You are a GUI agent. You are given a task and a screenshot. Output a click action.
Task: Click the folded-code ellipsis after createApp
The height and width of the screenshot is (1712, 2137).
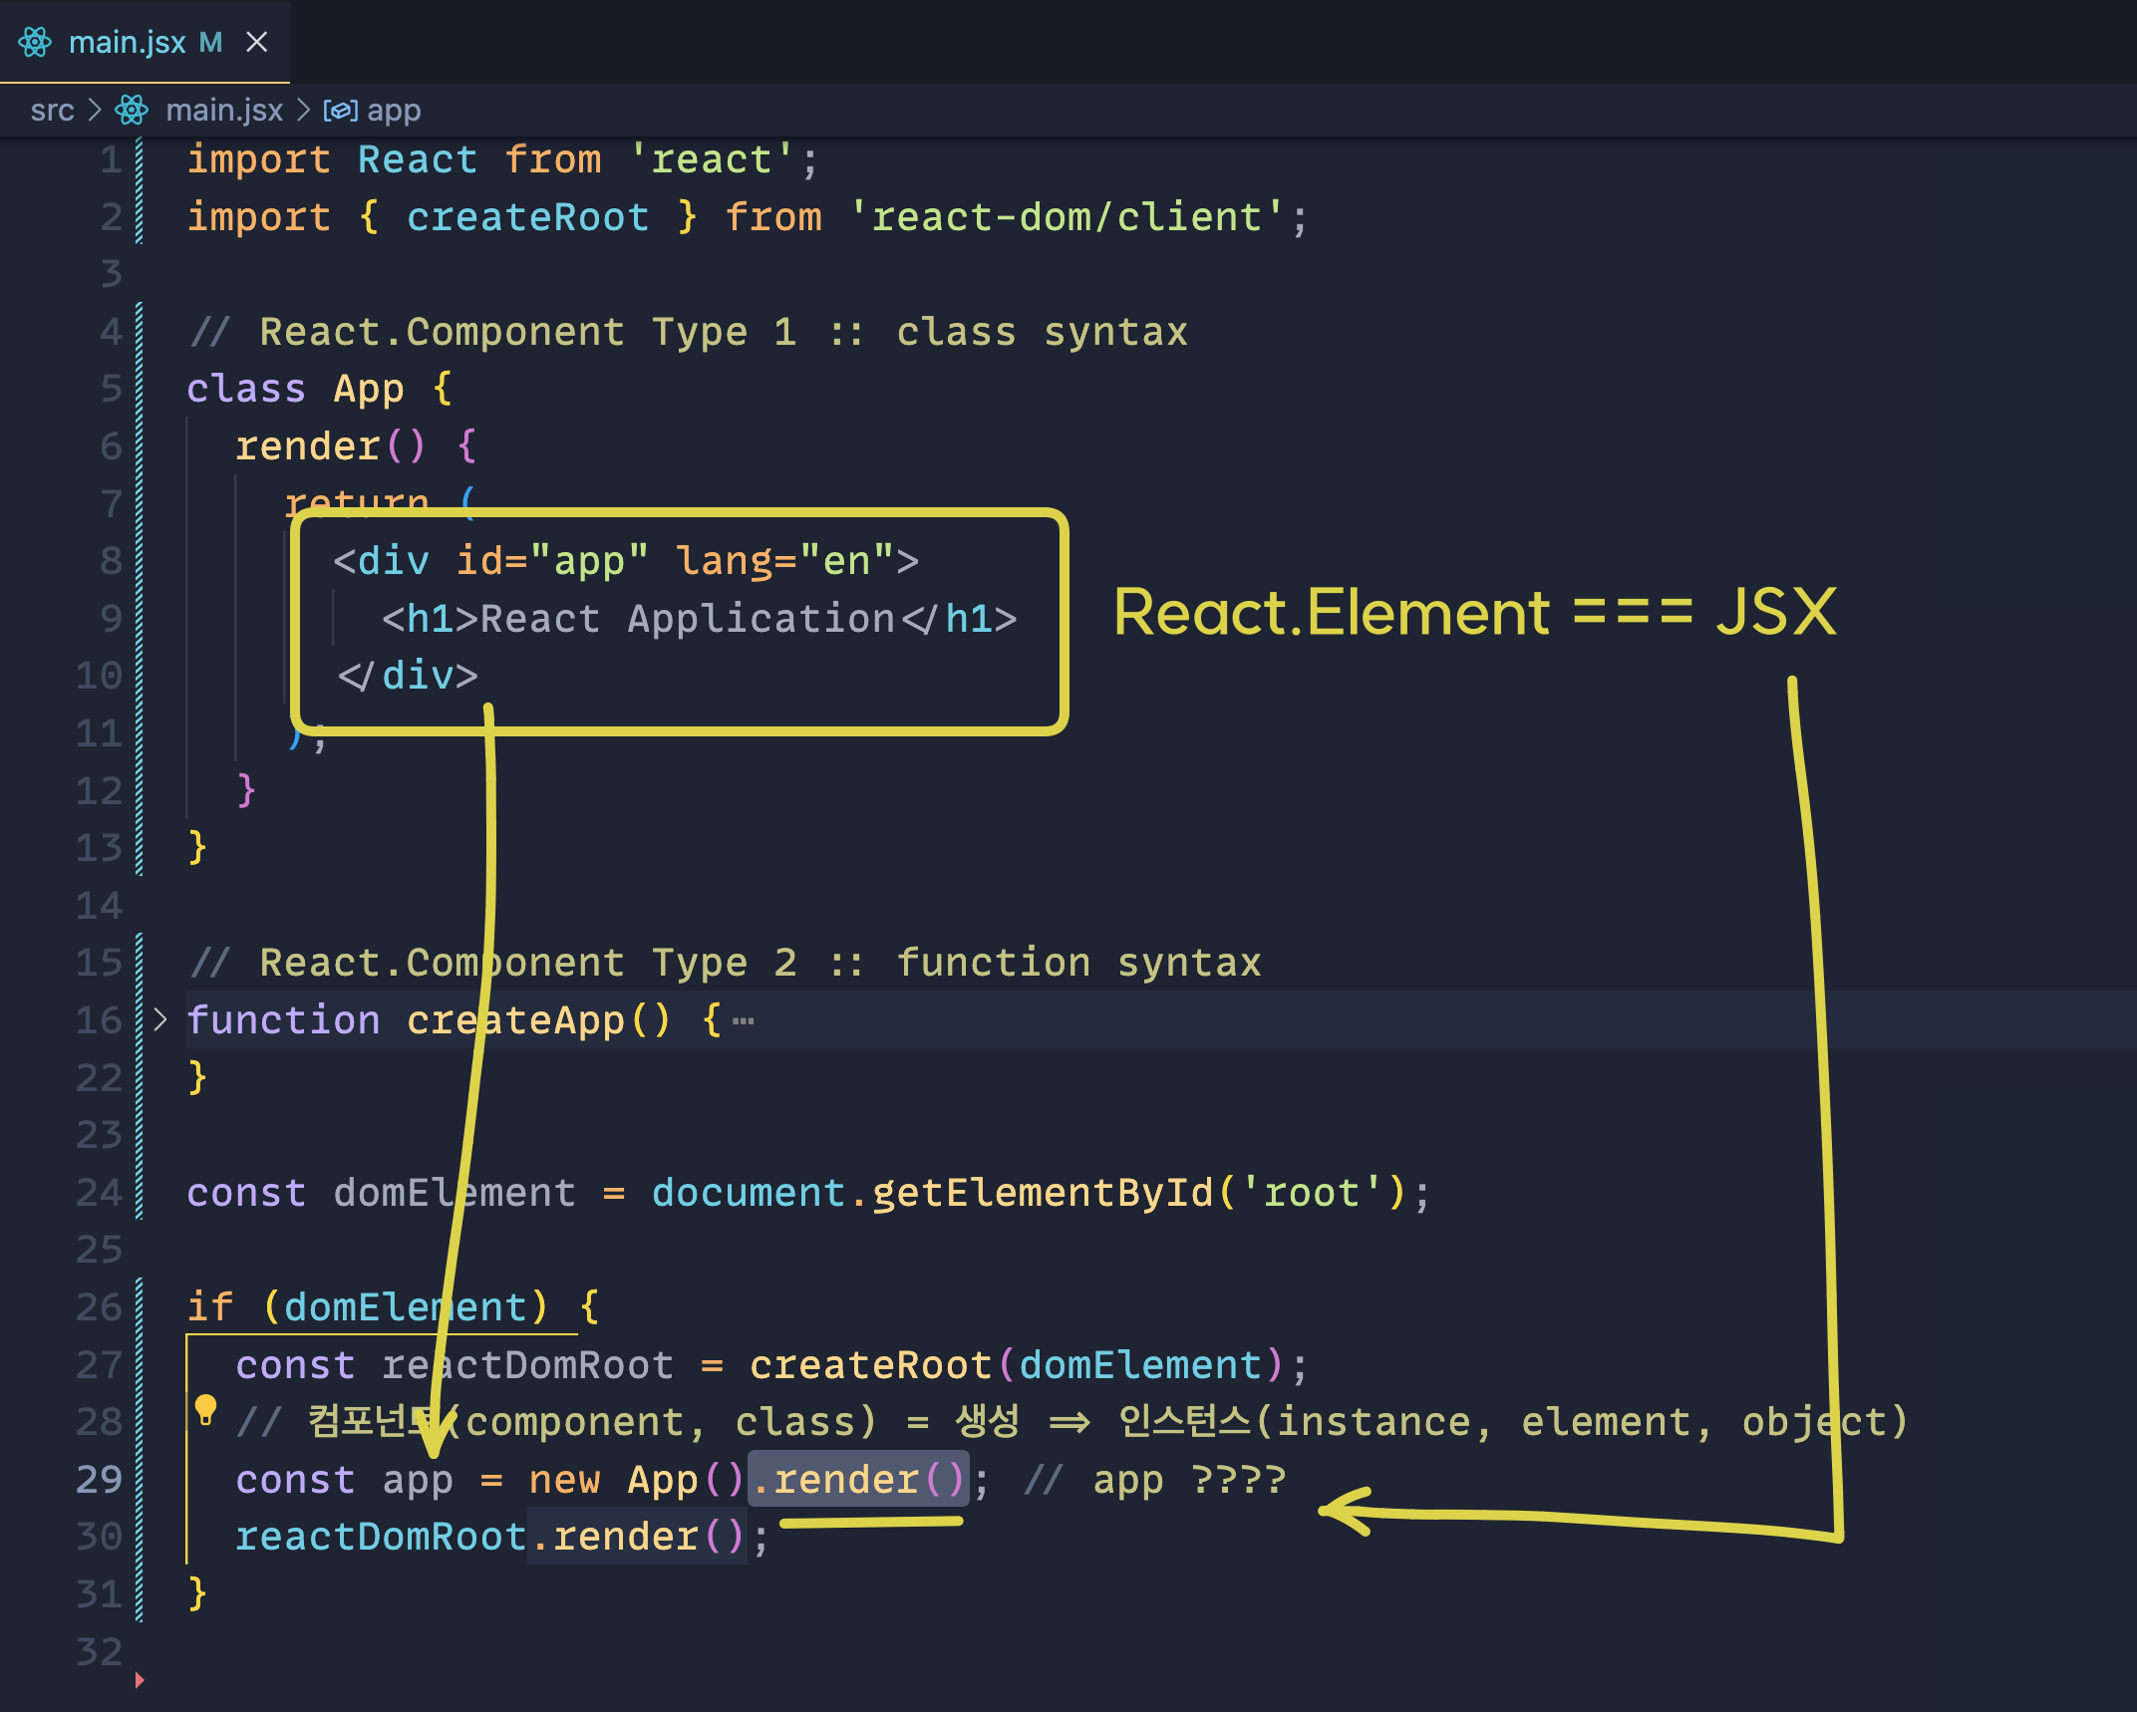point(744,1020)
